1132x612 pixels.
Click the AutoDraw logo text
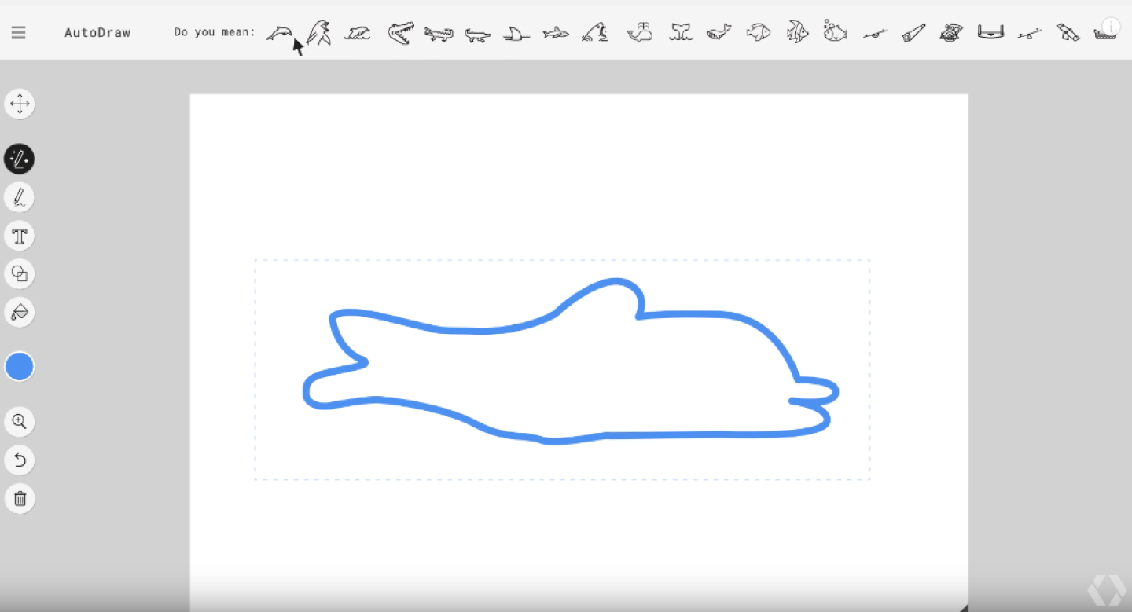pos(97,32)
